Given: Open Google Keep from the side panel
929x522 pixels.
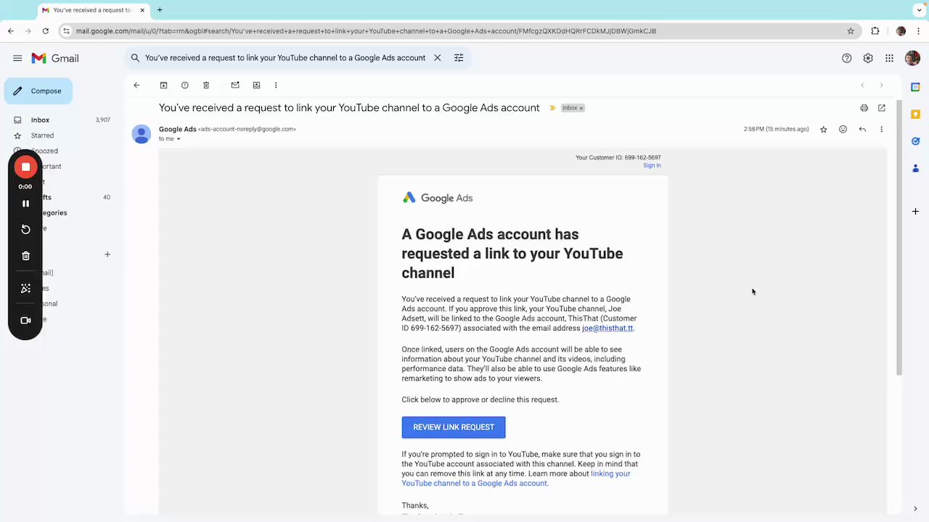Looking at the screenshot, I should click(915, 114).
